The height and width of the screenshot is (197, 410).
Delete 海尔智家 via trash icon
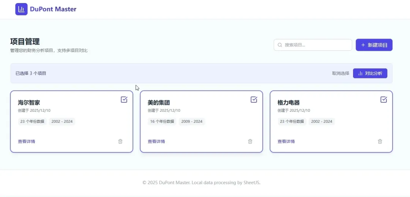pyautogui.click(x=120, y=141)
